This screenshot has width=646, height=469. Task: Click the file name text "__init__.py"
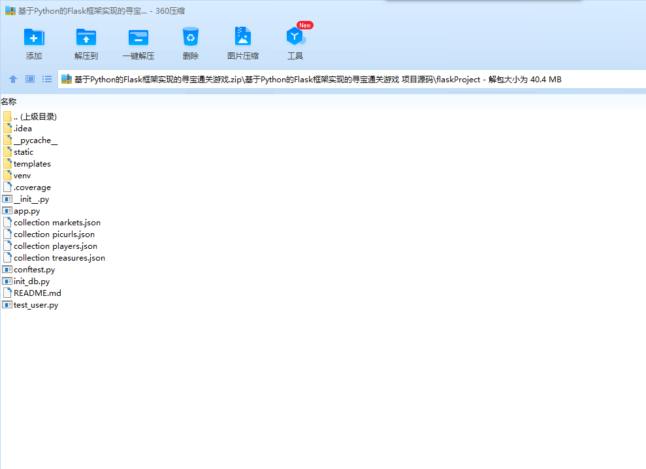[31, 199]
